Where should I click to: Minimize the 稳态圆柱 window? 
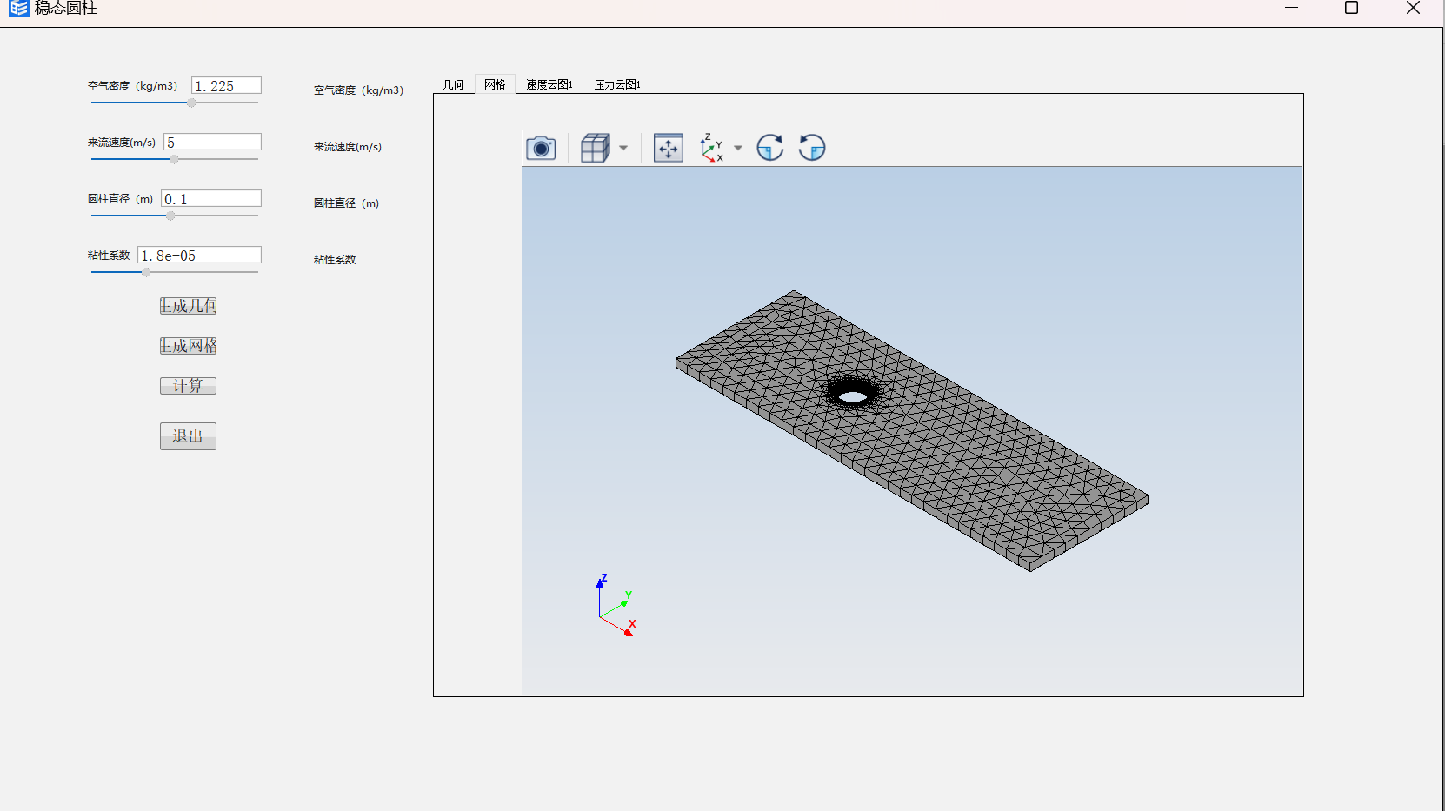tap(1292, 8)
